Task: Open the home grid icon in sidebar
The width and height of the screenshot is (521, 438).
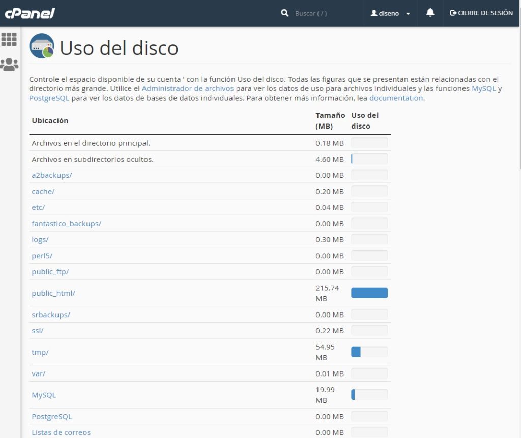Action: (9, 39)
